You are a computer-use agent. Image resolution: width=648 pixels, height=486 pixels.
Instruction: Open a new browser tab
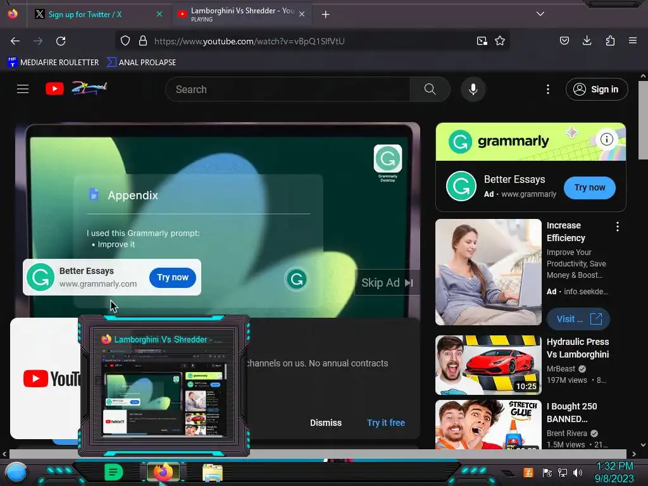[326, 15]
